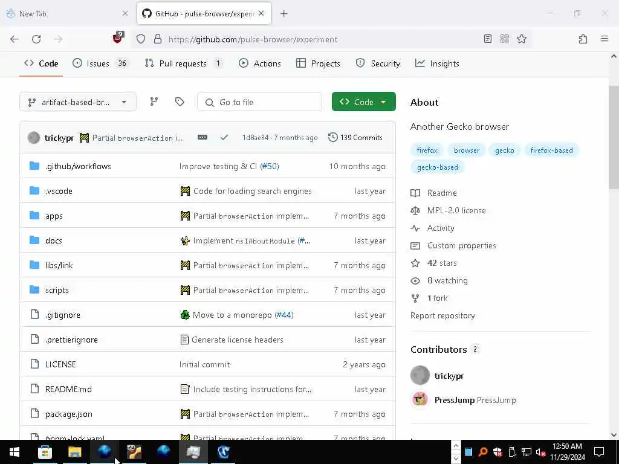Open the gecko topic tag
The width and height of the screenshot is (619, 464).
(505, 150)
